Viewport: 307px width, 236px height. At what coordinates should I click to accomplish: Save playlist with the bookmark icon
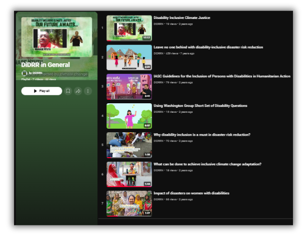[68, 91]
